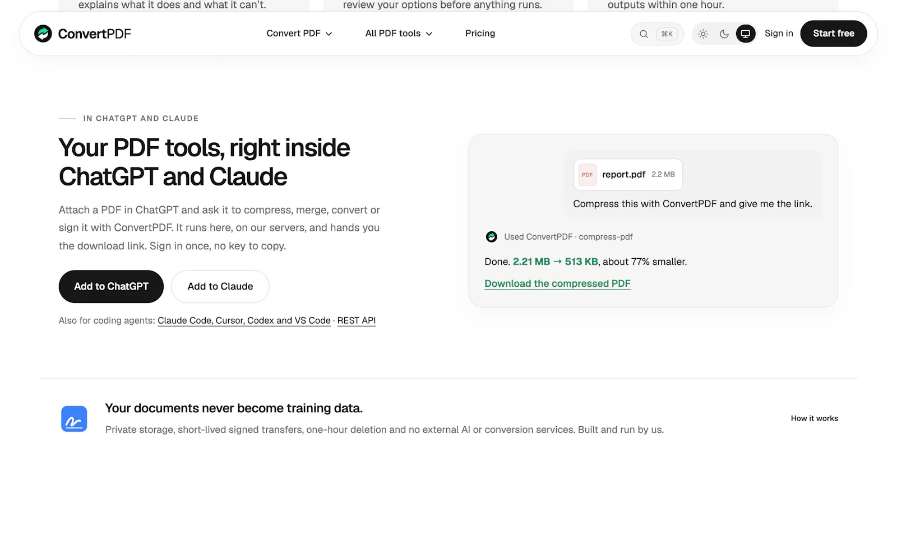
Task: Go to the Pricing page
Action: [480, 34]
